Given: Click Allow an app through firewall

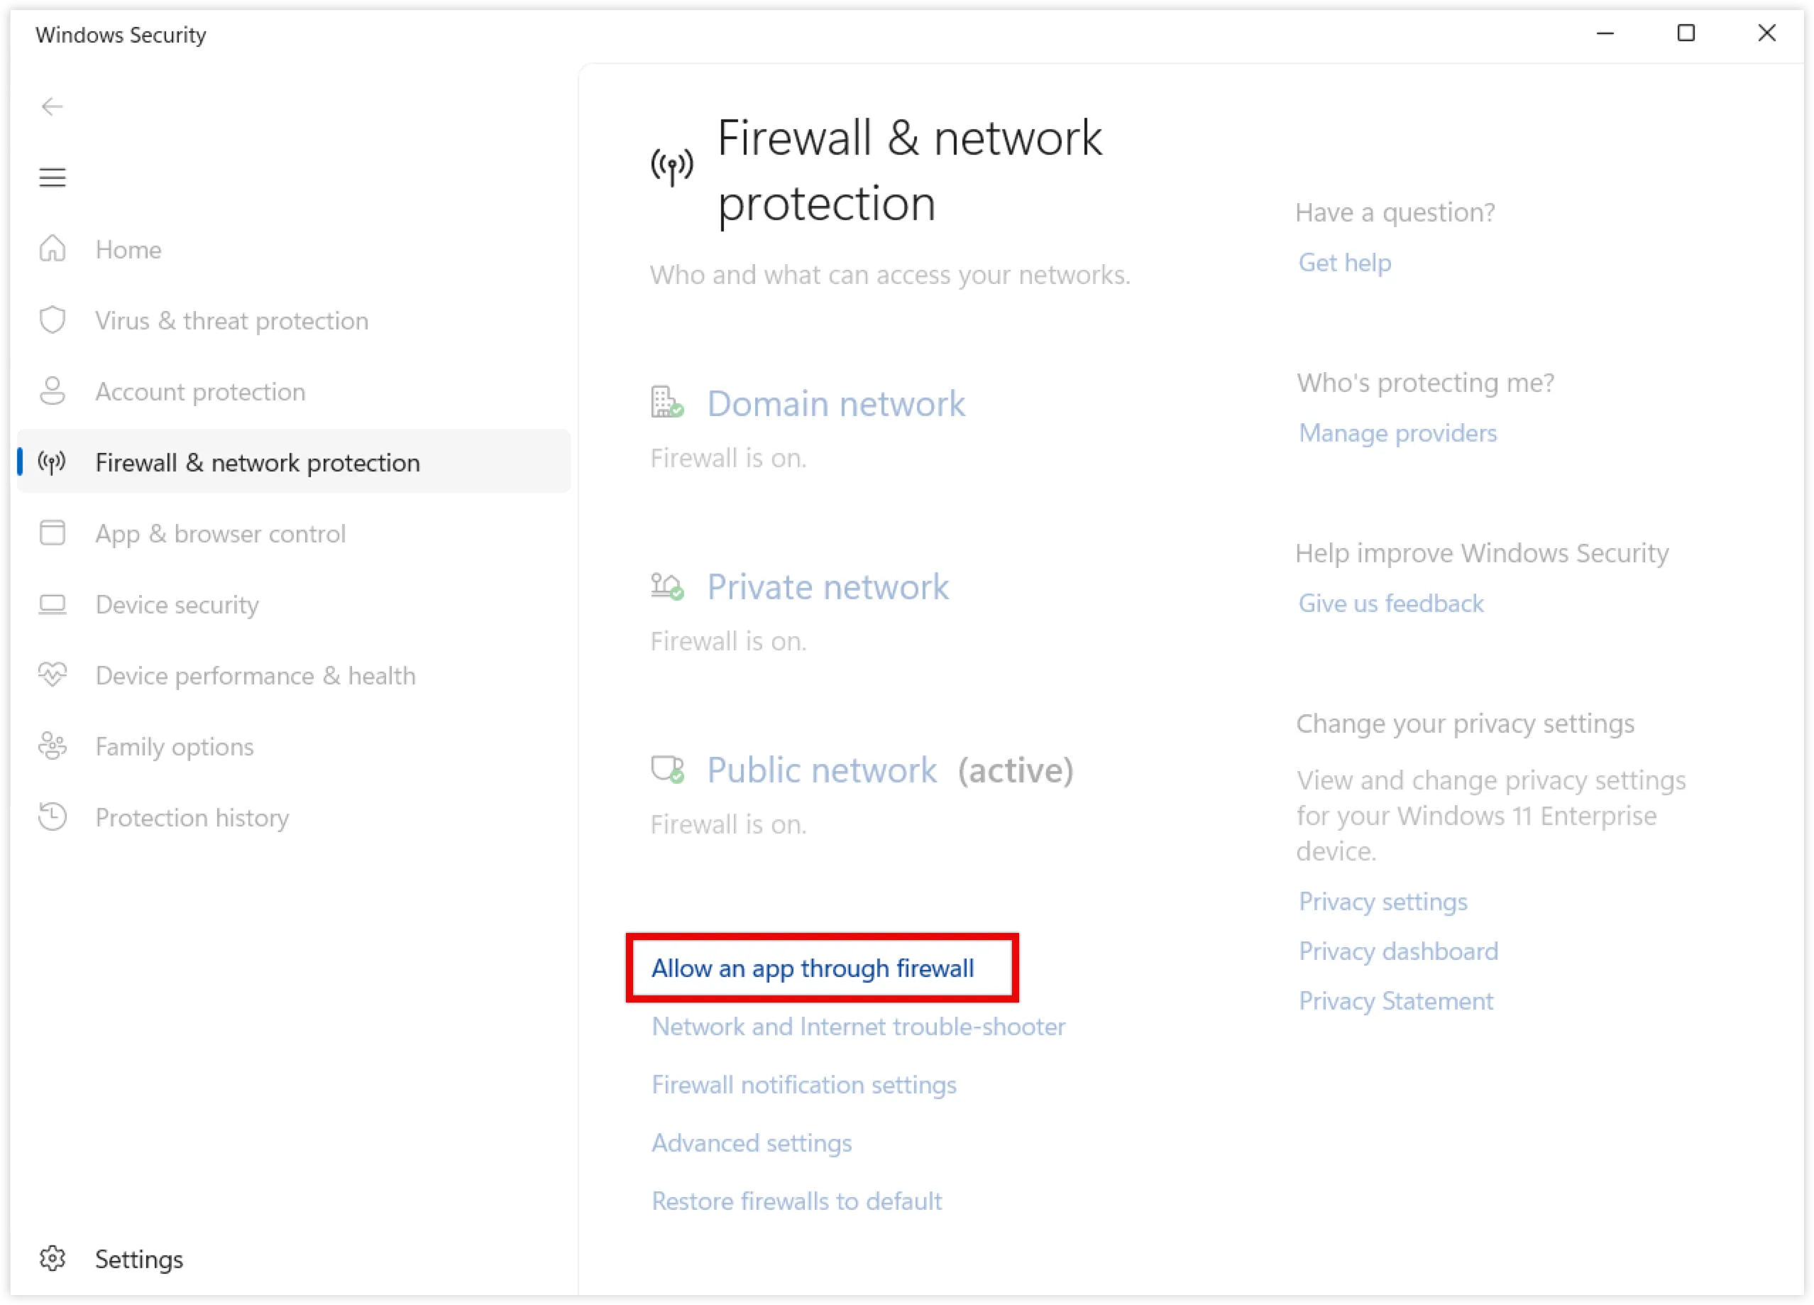Looking at the screenshot, I should click(x=813, y=968).
